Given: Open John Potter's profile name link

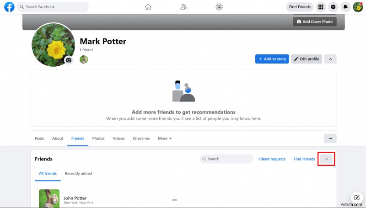Looking at the screenshot, I should point(75,198).
